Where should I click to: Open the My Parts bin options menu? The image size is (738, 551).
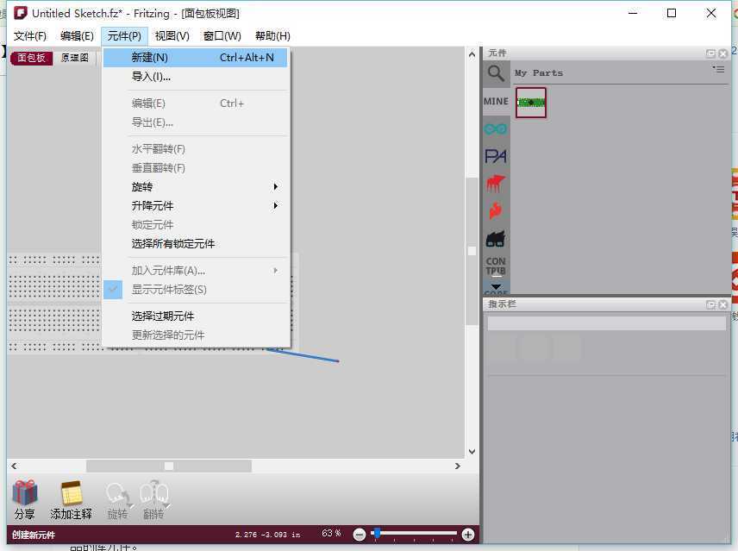pyautogui.click(x=718, y=70)
